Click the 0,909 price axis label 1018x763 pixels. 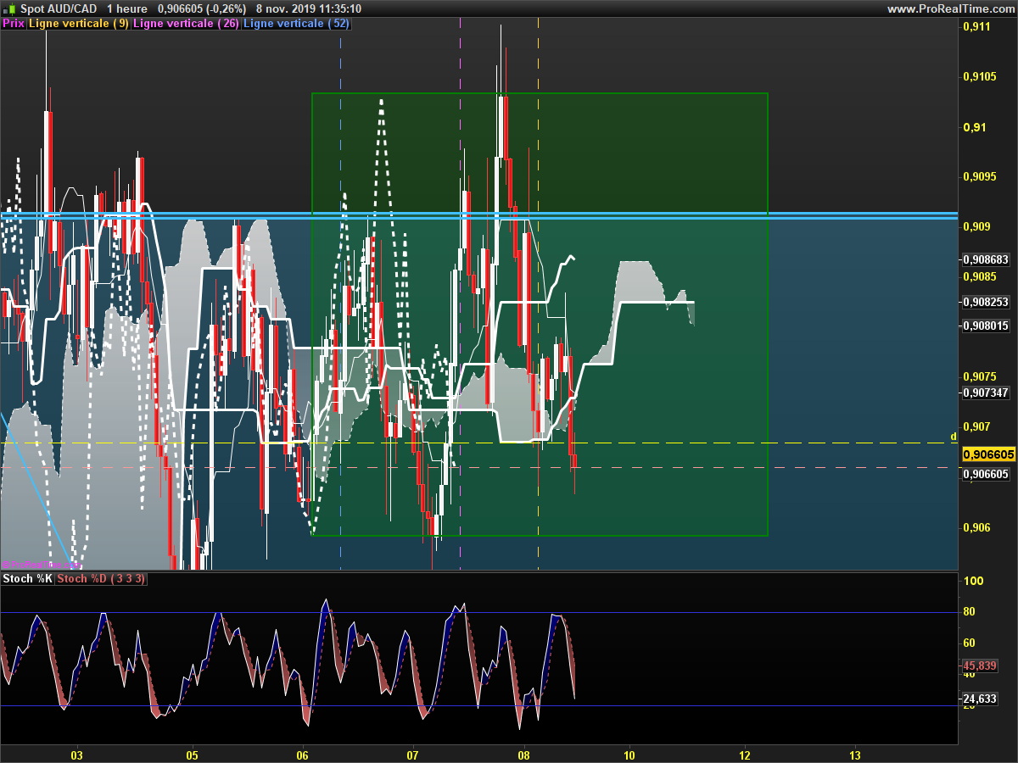click(976, 226)
